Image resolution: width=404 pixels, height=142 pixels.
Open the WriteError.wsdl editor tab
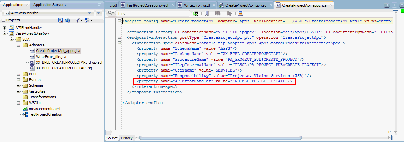tap(197, 5)
